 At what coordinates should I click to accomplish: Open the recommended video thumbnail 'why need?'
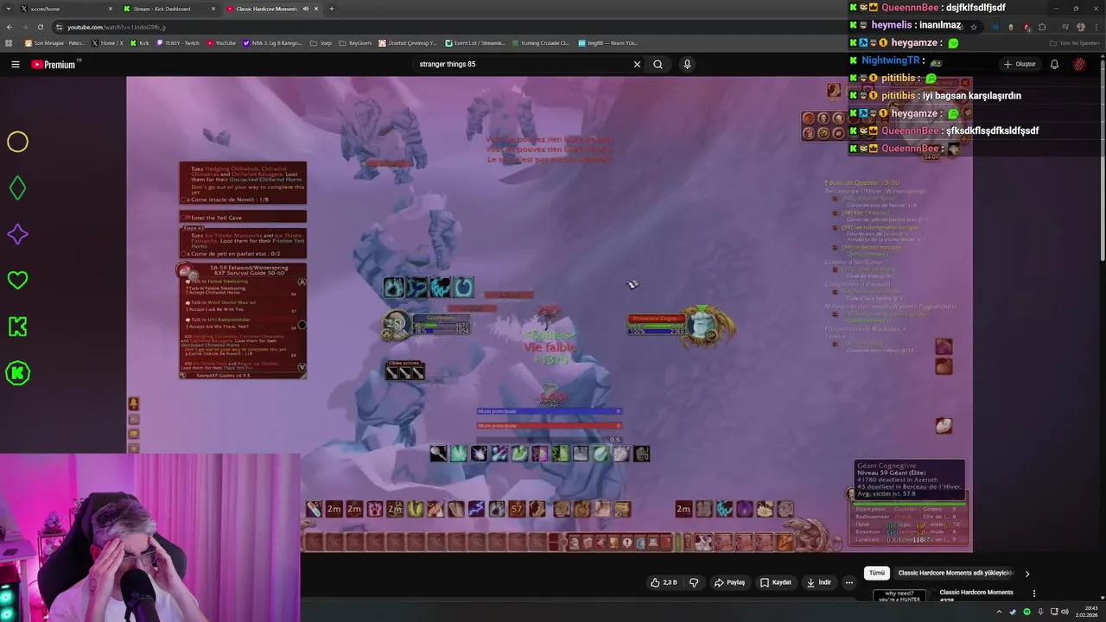pos(899,596)
